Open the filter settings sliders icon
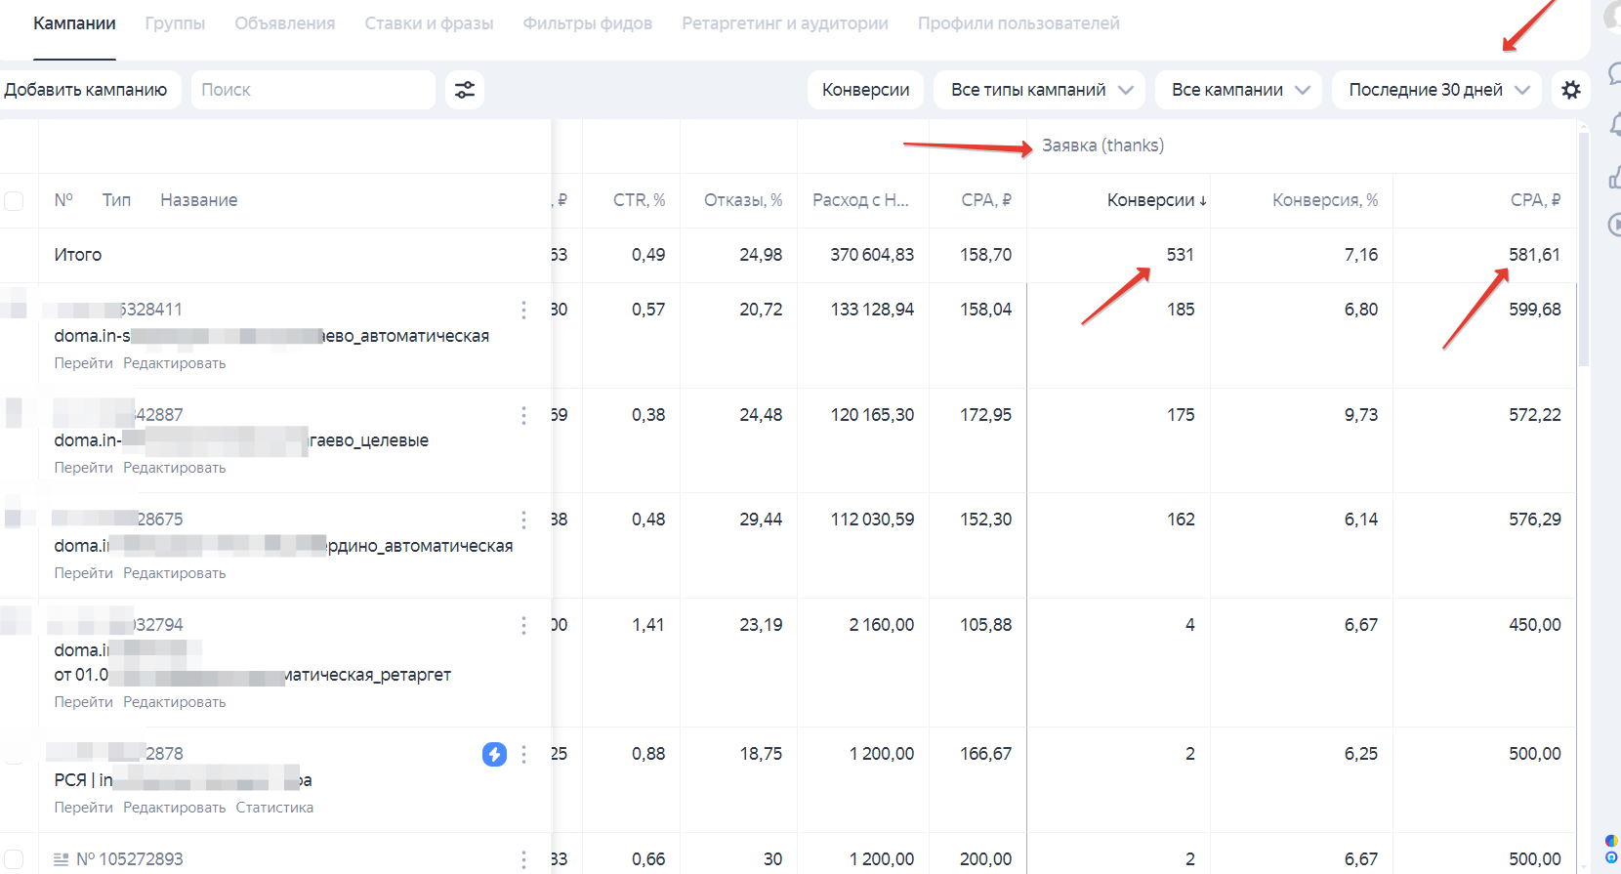1621x874 pixels. point(465,90)
